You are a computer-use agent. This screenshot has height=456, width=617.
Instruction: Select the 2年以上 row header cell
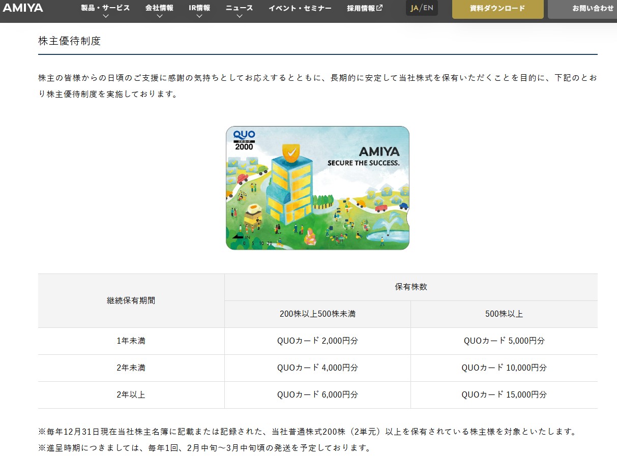(x=131, y=394)
